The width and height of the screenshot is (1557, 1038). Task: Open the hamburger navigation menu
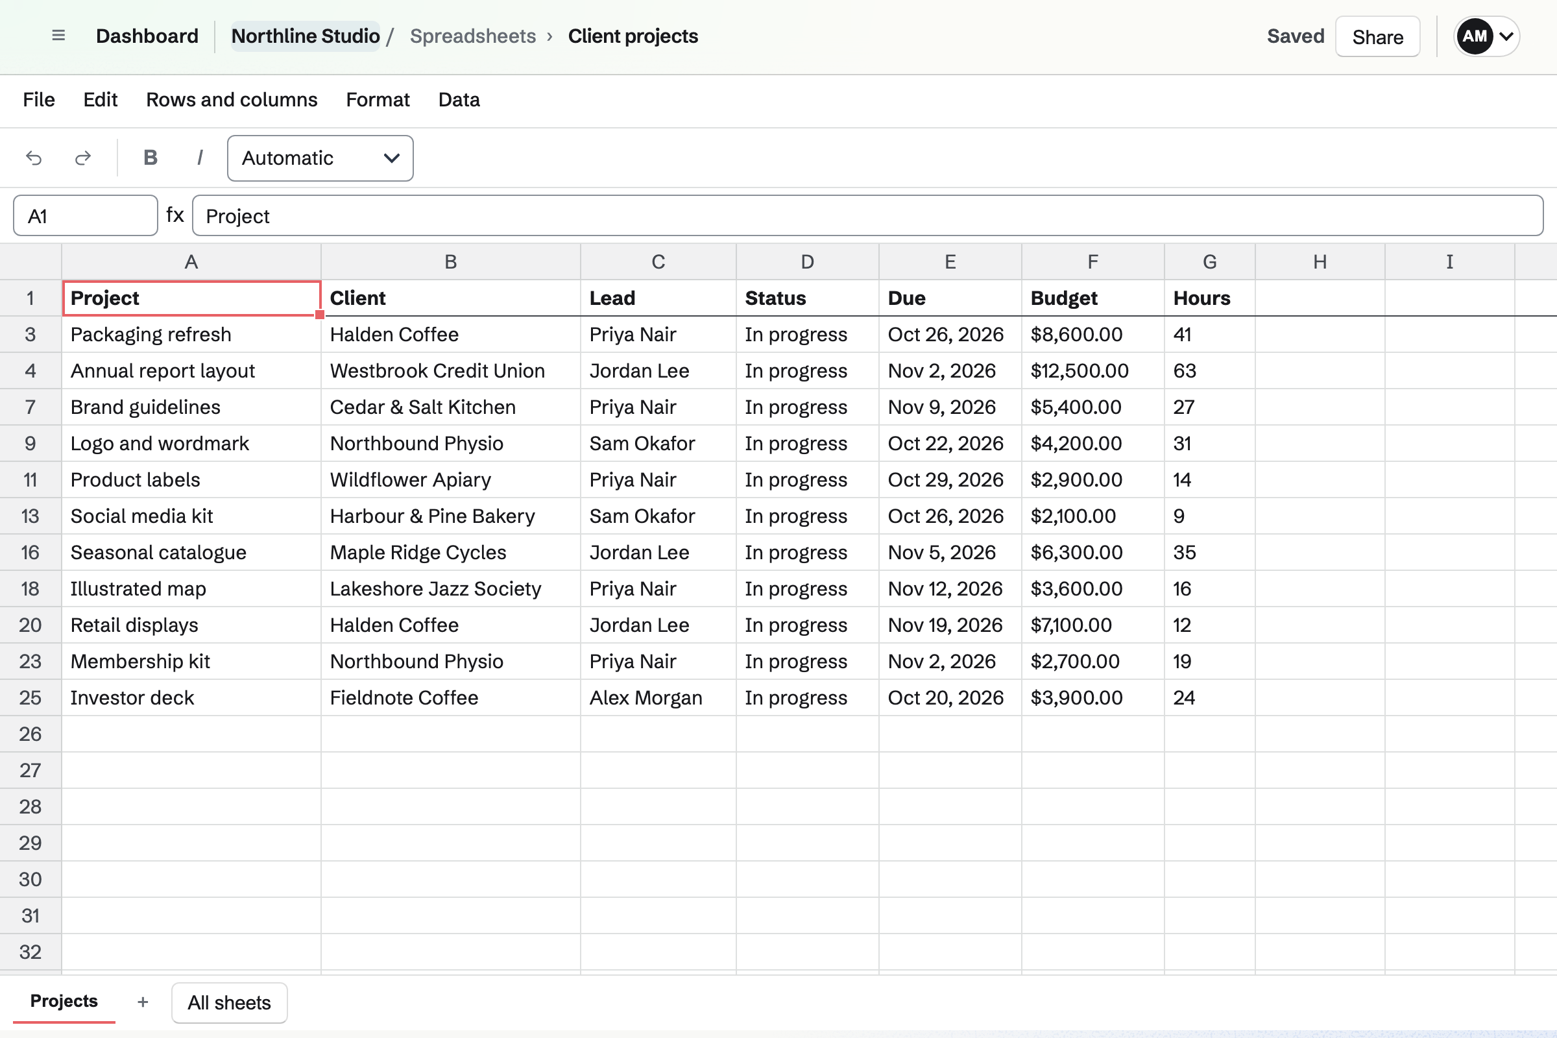(58, 36)
